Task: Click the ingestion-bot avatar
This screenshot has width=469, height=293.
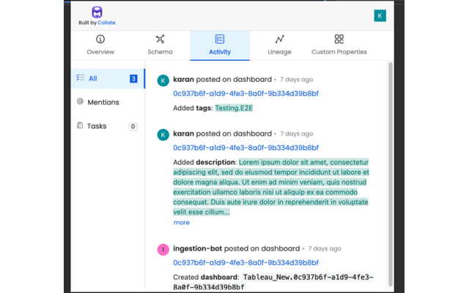Action: (x=163, y=250)
